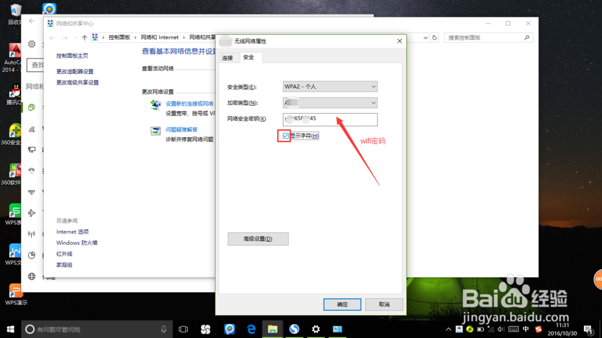Switch to the 连接 tab

(x=228, y=58)
